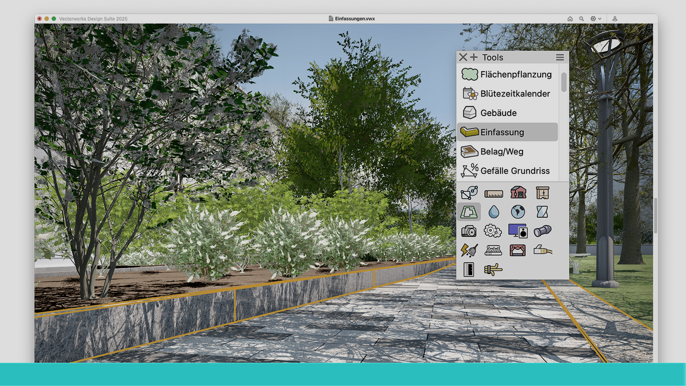Open the cable bundle tool set icon

(x=493, y=270)
